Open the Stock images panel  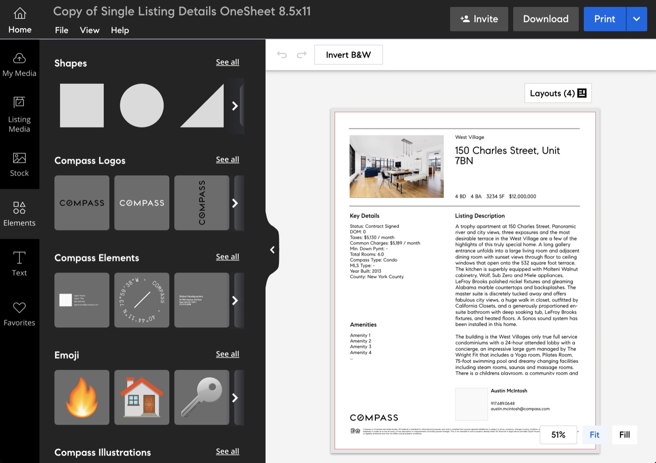click(19, 165)
